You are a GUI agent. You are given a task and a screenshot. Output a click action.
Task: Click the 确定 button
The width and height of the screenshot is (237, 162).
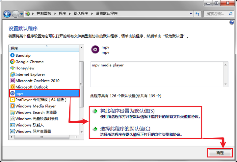tap(220, 153)
